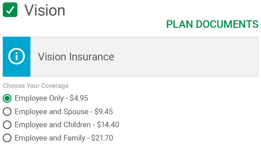Select Employee Only radio button
Viewport: 261px width, 147px height.
pyautogui.click(x=7, y=98)
